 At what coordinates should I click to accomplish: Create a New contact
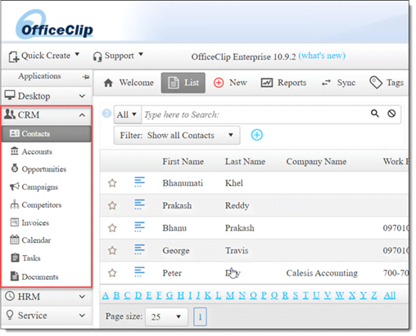(230, 83)
